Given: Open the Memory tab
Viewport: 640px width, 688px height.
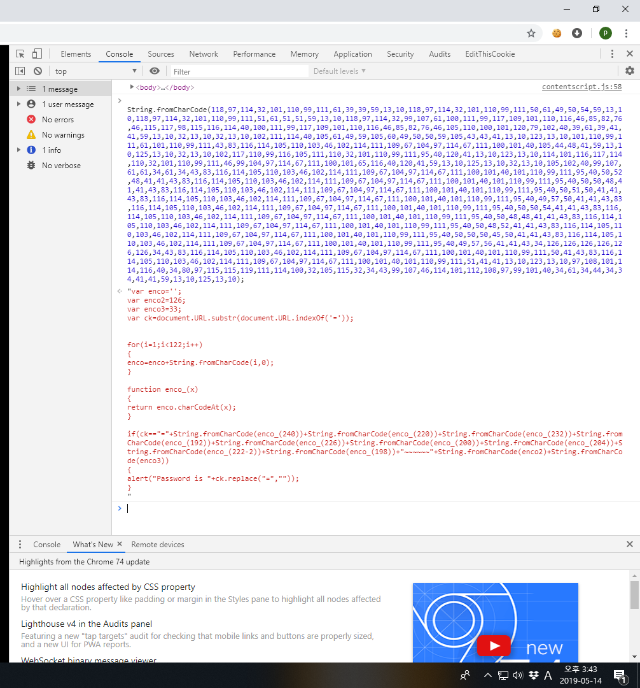Looking at the screenshot, I should pyautogui.click(x=305, y=54).
